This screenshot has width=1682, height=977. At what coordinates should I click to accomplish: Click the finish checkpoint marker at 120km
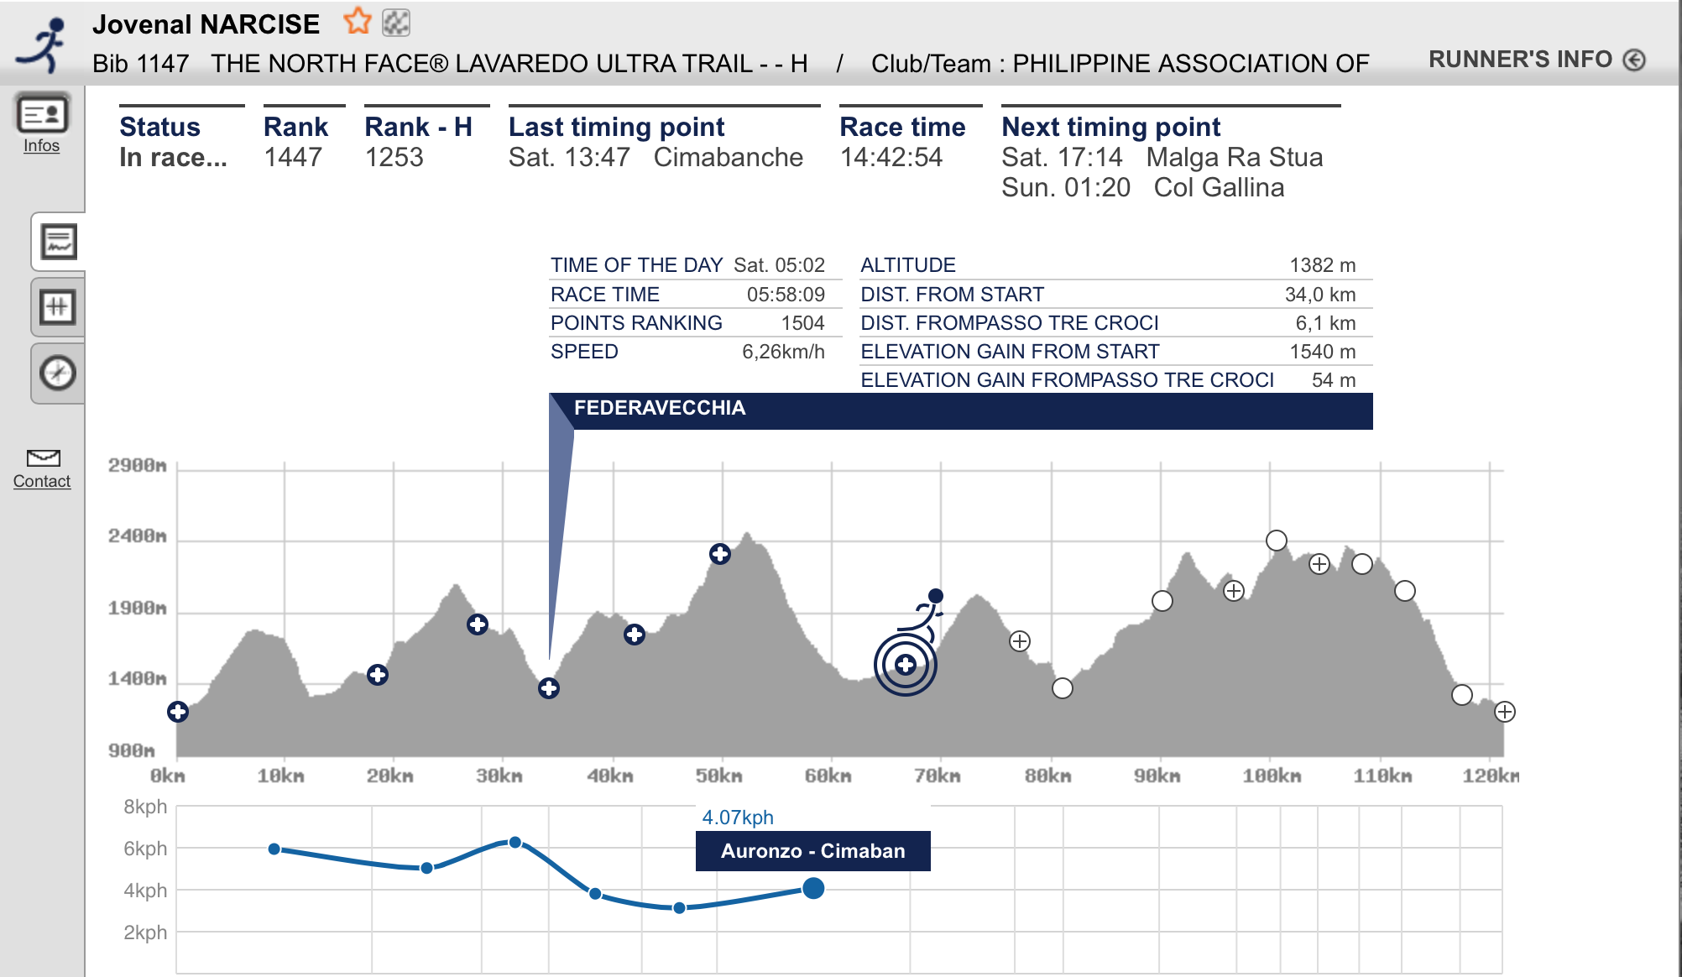click(1505, 712)
